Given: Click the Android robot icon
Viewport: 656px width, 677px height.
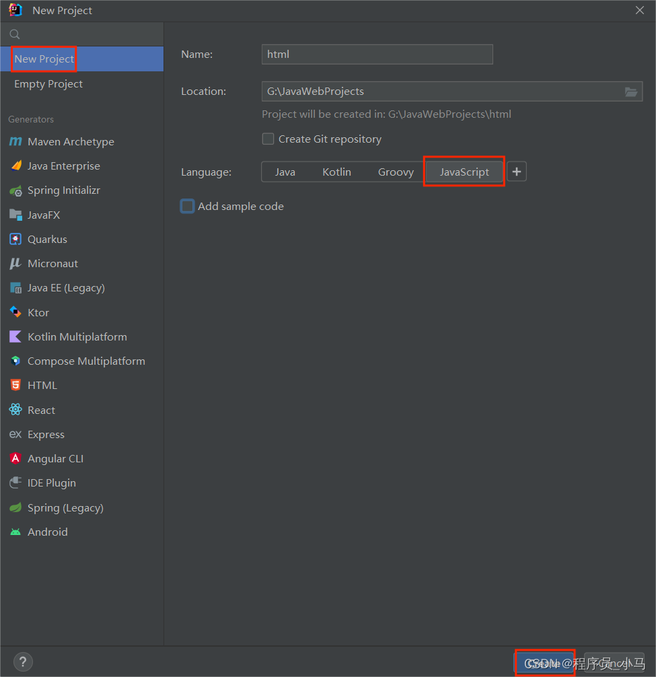Looking at the screenshot, I should (15, 532).
